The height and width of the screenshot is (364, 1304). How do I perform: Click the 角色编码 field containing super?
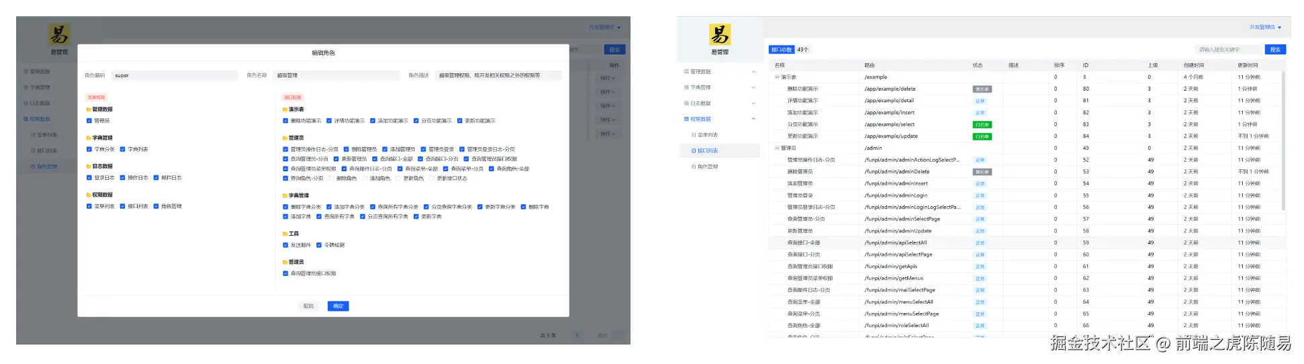coord(175,76)
